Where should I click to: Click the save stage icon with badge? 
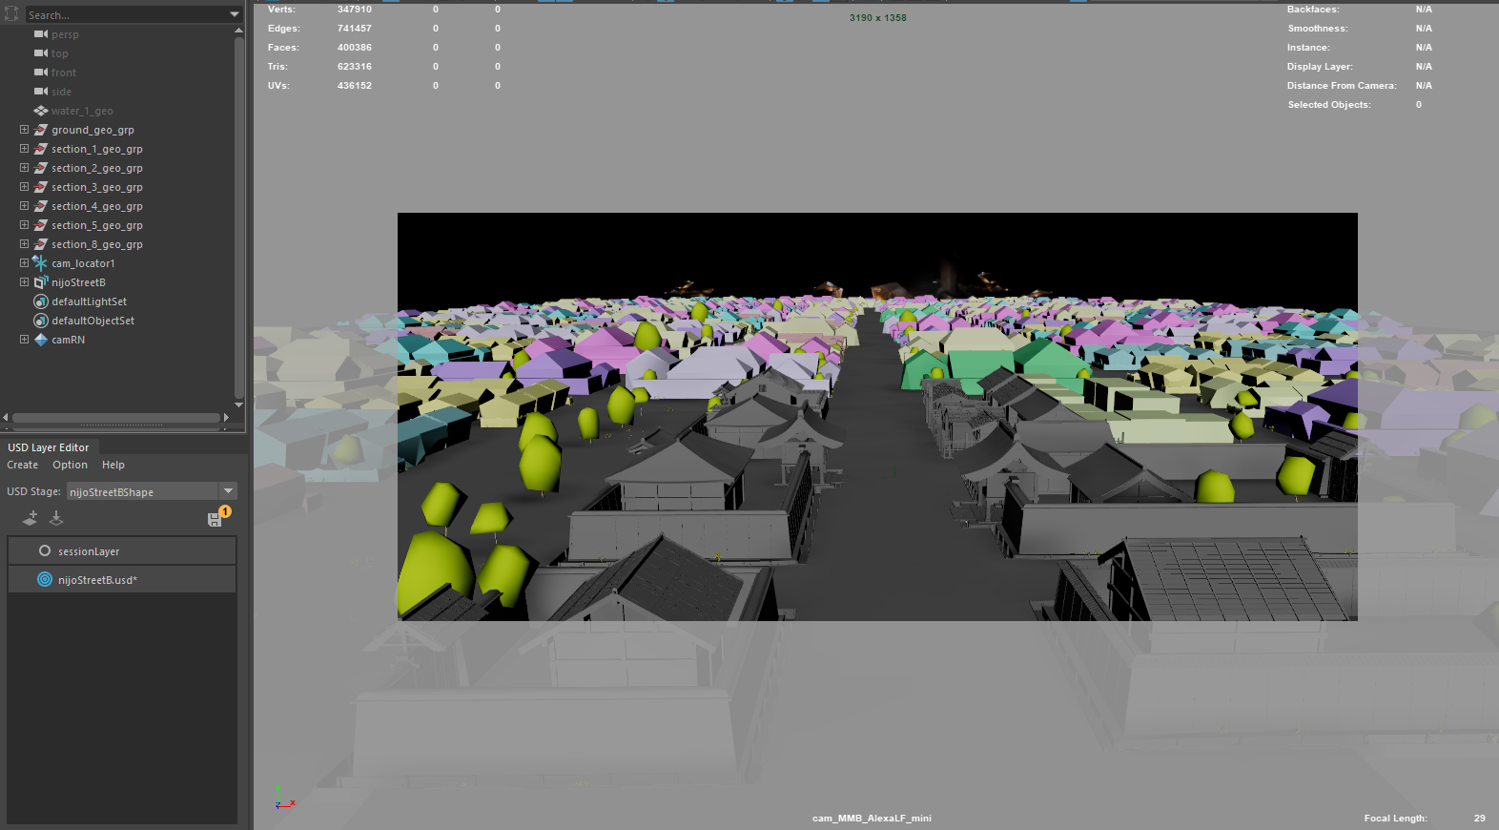pyautogui.click(x=216, y=518)
